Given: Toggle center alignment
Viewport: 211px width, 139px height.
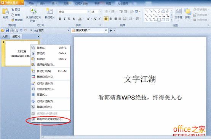Looking at the screenshot, I should (x=110, y=19).
